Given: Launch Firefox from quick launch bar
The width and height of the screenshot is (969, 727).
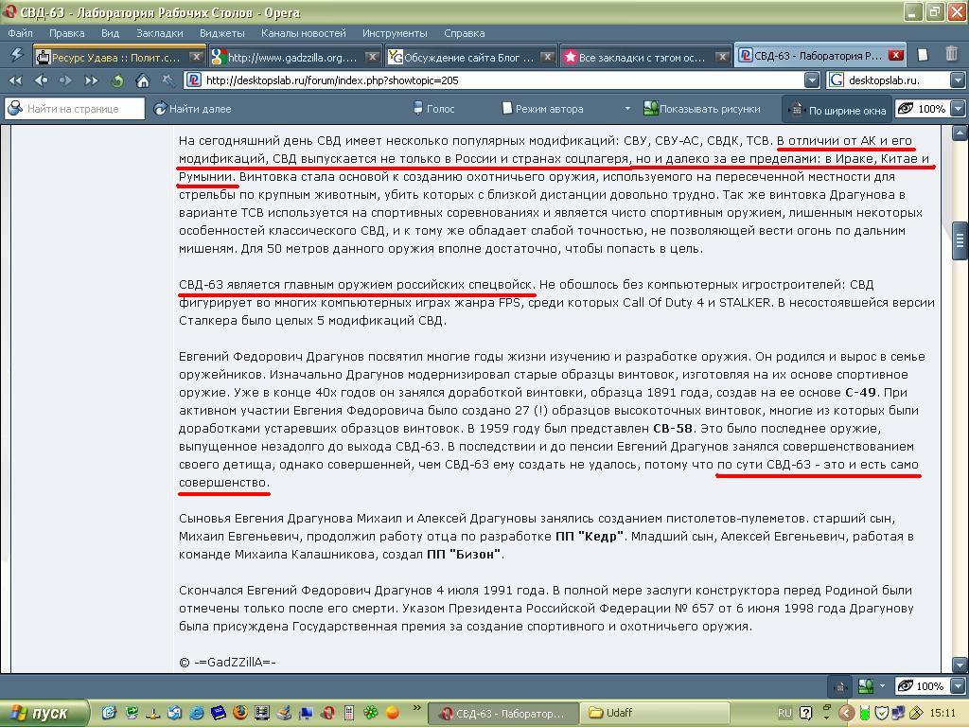Looking at the screenshot, I should coord(240,713).
